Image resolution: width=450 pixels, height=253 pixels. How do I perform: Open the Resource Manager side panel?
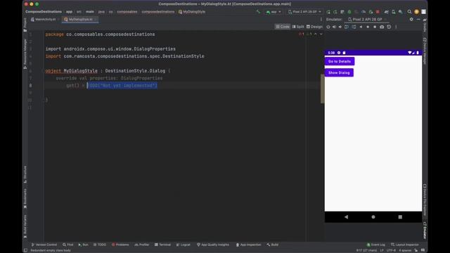point(25,55)
